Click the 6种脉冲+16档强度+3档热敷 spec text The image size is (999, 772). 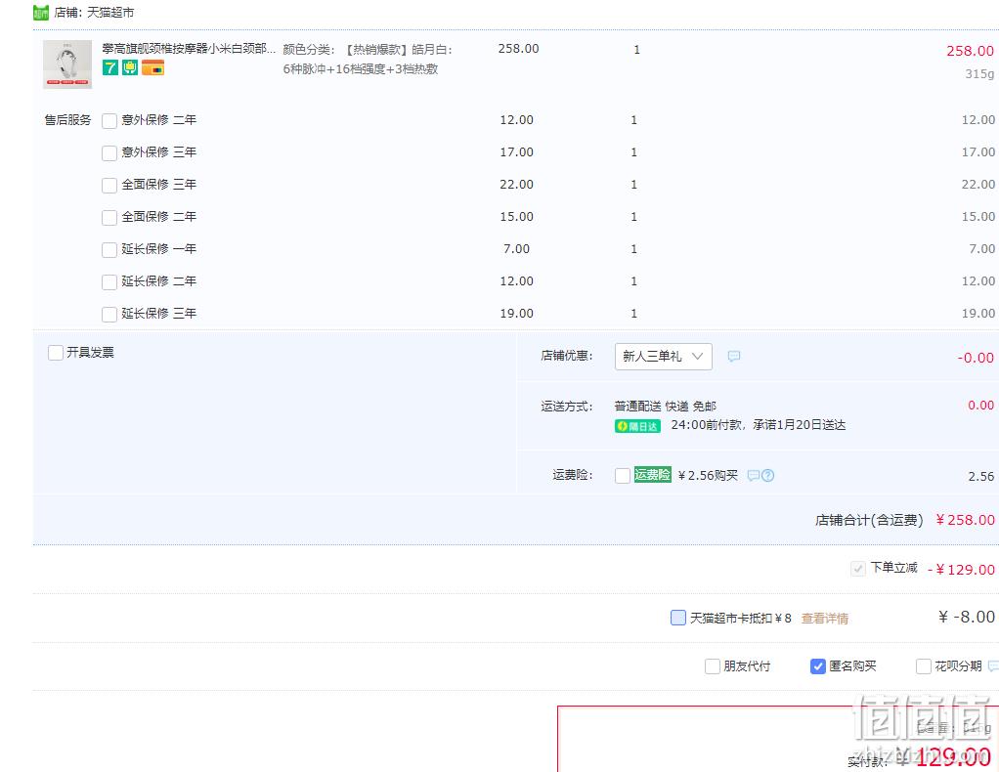click(x=361, y=68)
